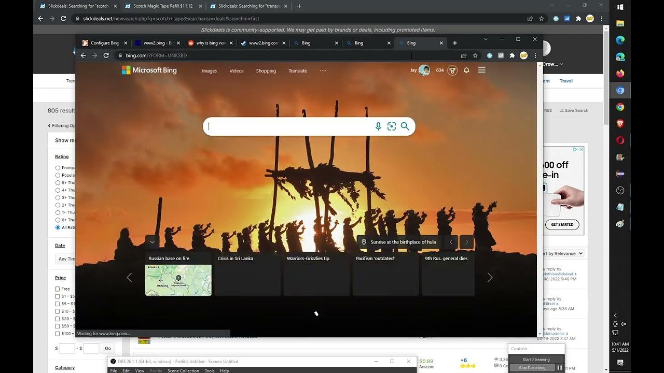
Task: Open Bing visual search camera icon
Action: [x=392, y=126]
